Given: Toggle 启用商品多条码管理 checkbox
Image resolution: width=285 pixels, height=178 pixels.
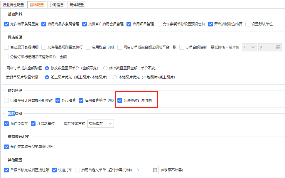Looking at the screenshot, I should click(x=44, y=24).
